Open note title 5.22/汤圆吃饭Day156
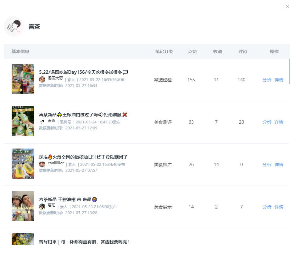The width and height of the screenshot is (295, 255). point(83,72)
